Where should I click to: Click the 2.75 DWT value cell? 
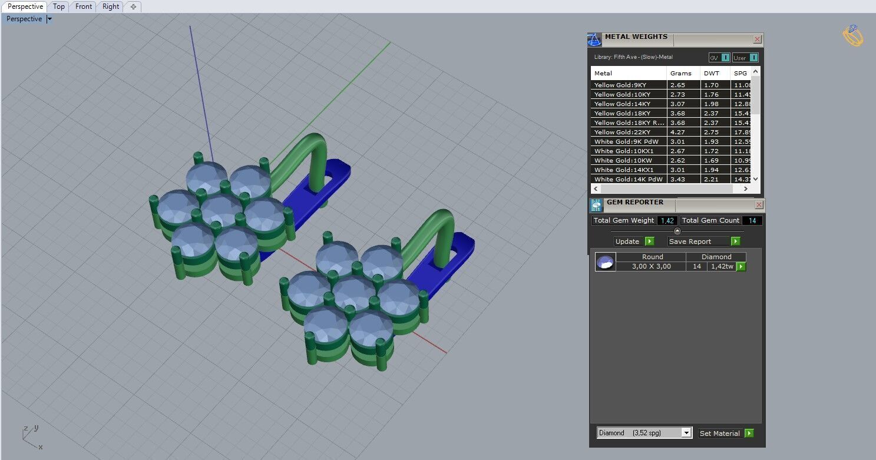pyautogui.click(x=716, y=132)
